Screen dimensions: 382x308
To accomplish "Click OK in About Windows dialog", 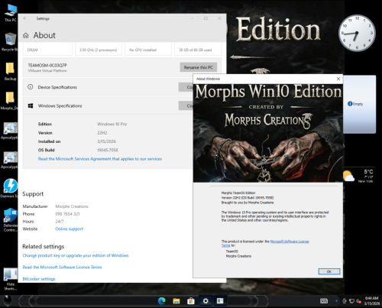I will [329, 271].
